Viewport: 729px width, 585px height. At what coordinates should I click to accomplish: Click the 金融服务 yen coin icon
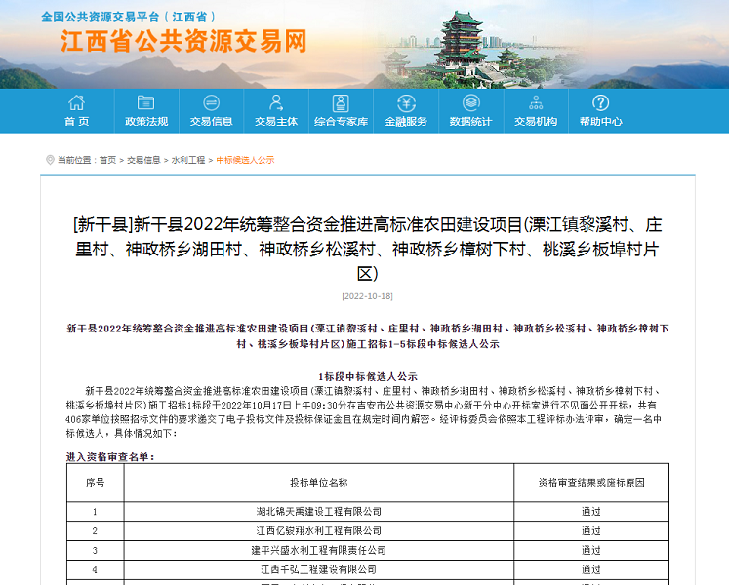[x=406, y=102]
